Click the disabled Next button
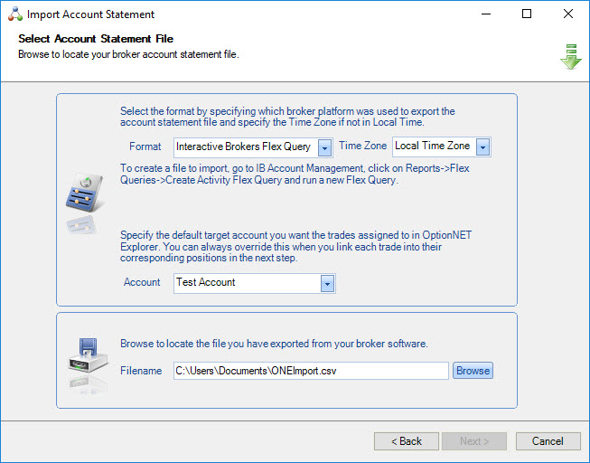This screenshot has height=463, width=590. click(474, 441)
